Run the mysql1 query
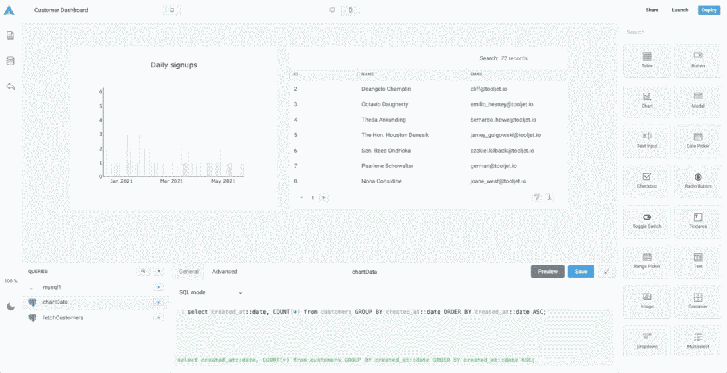The image size is (727, 373). click(158, 288)
